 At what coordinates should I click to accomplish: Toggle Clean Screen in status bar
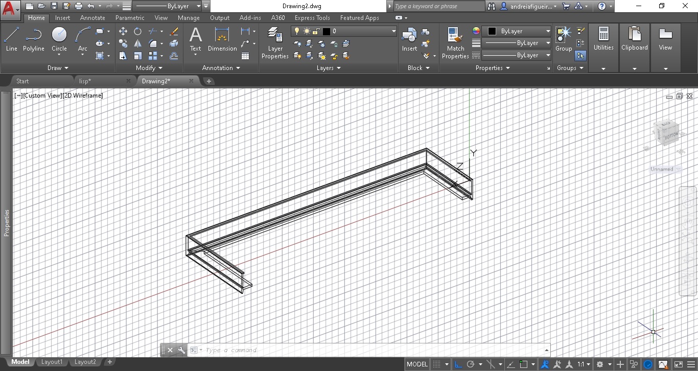click(x=678, y=364)
